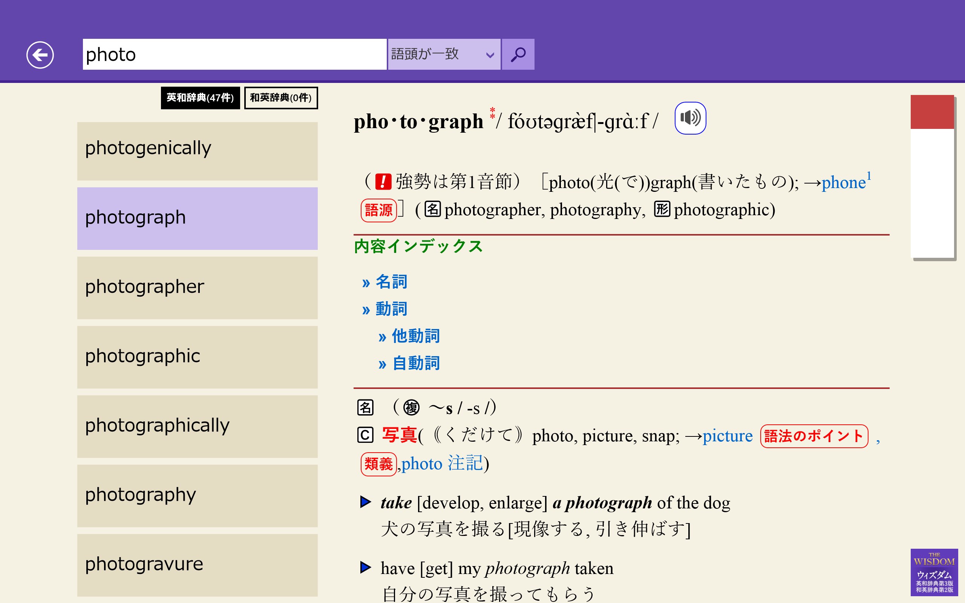Switch to the 和英辞典(0件) tab
This screenshot has height=603, width=965.
point(281,98)
